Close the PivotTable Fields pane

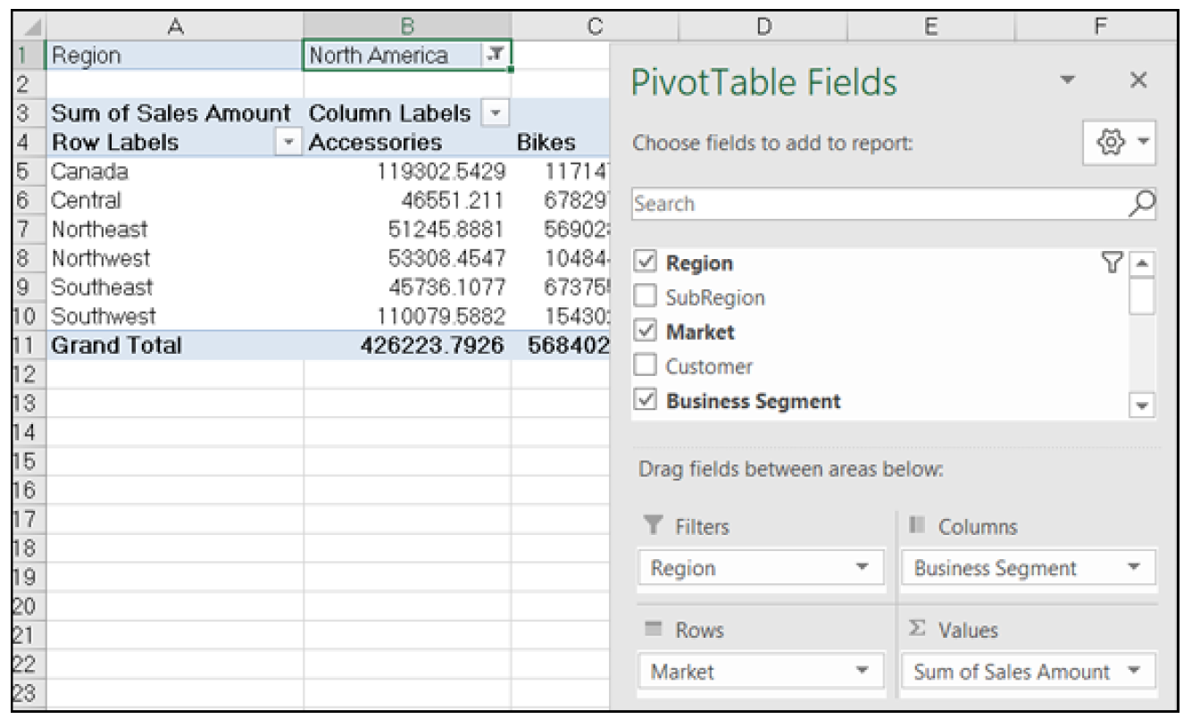1139,81
